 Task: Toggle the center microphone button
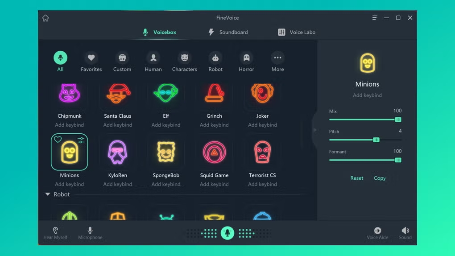point(227,233)
